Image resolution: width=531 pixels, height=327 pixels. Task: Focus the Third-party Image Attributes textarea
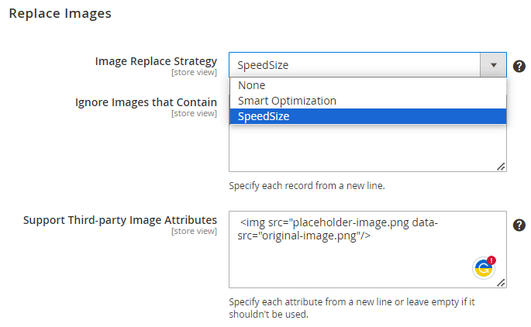367,250
